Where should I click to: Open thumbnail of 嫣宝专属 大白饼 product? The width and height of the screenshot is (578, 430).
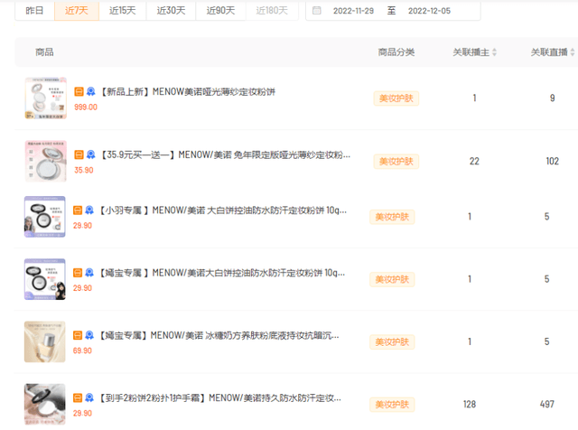(x=44, y=279)
